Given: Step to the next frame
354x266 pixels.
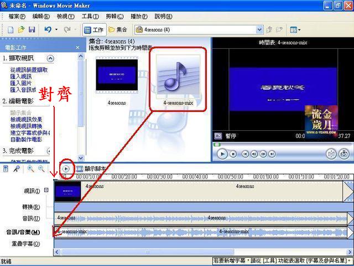Looking at the screenshot, I should (263, 154).
